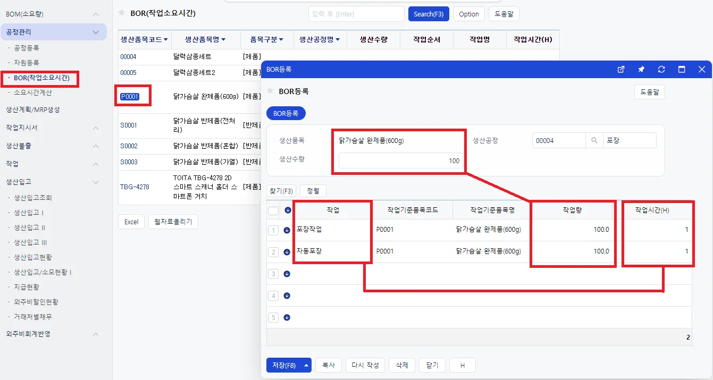Click the 다시 작성 button
Screen dimensions: 713x380
coord(365,365)
